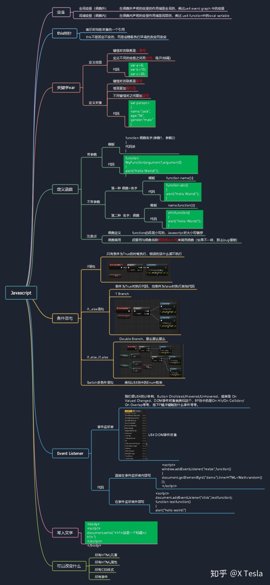This screenshot has width=270, height=585.
Task: Select the document.write green code block
Action: [121, 533]
